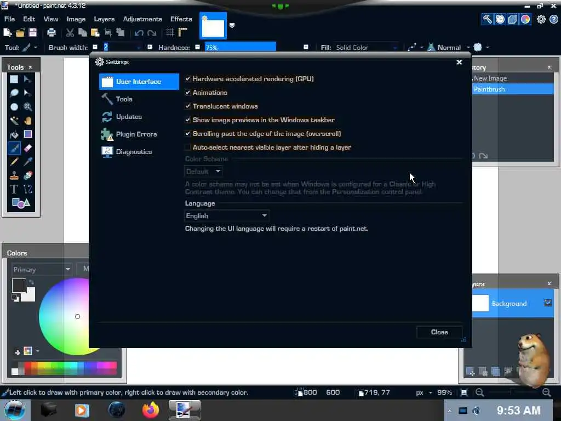Viewport: 561px width, 421px height.
Task: Toggle the pixel grid toolbar icon
Action: pos(170,32)
